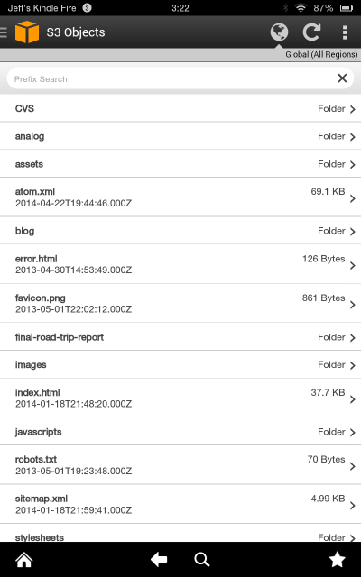Expand the javascripts folder chevron

(353, 432)
